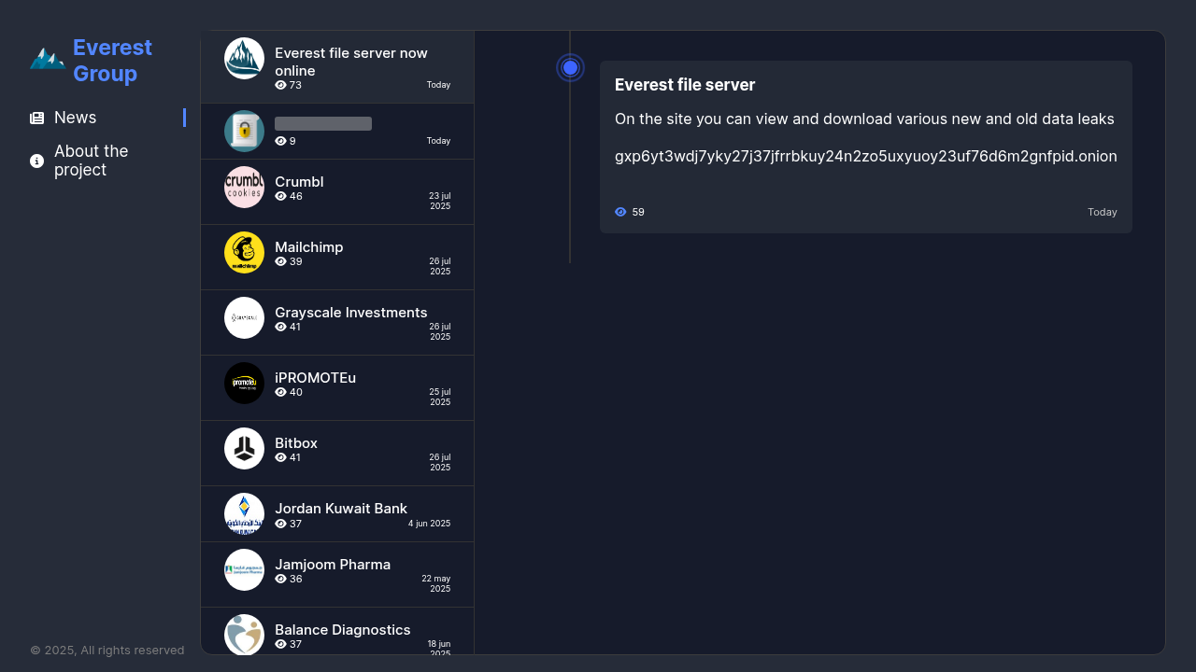The width and height of the screenshot is (1196, 672).
Task: Select the News newspaper icon
Action: coord(36,118)
